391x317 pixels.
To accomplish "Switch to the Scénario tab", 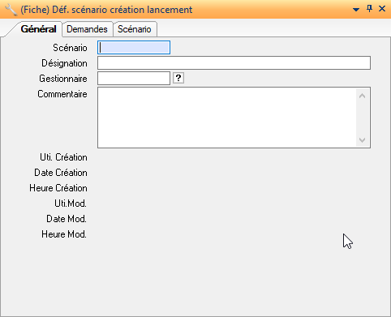I will [135, 29].
